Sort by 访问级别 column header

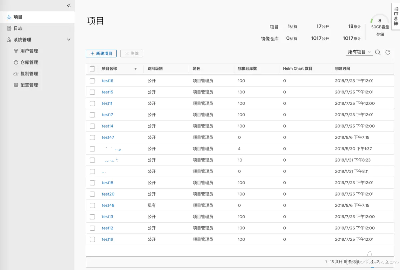[155, 69]
